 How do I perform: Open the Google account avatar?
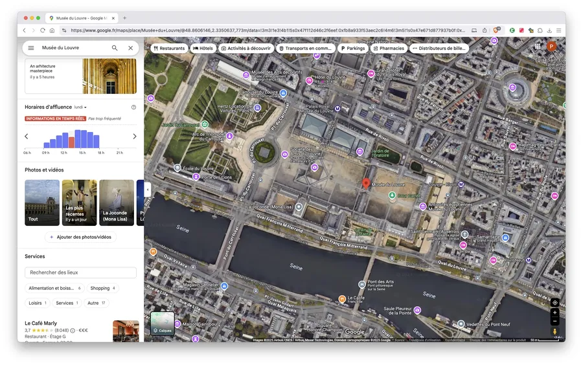[x=551, y=46]
